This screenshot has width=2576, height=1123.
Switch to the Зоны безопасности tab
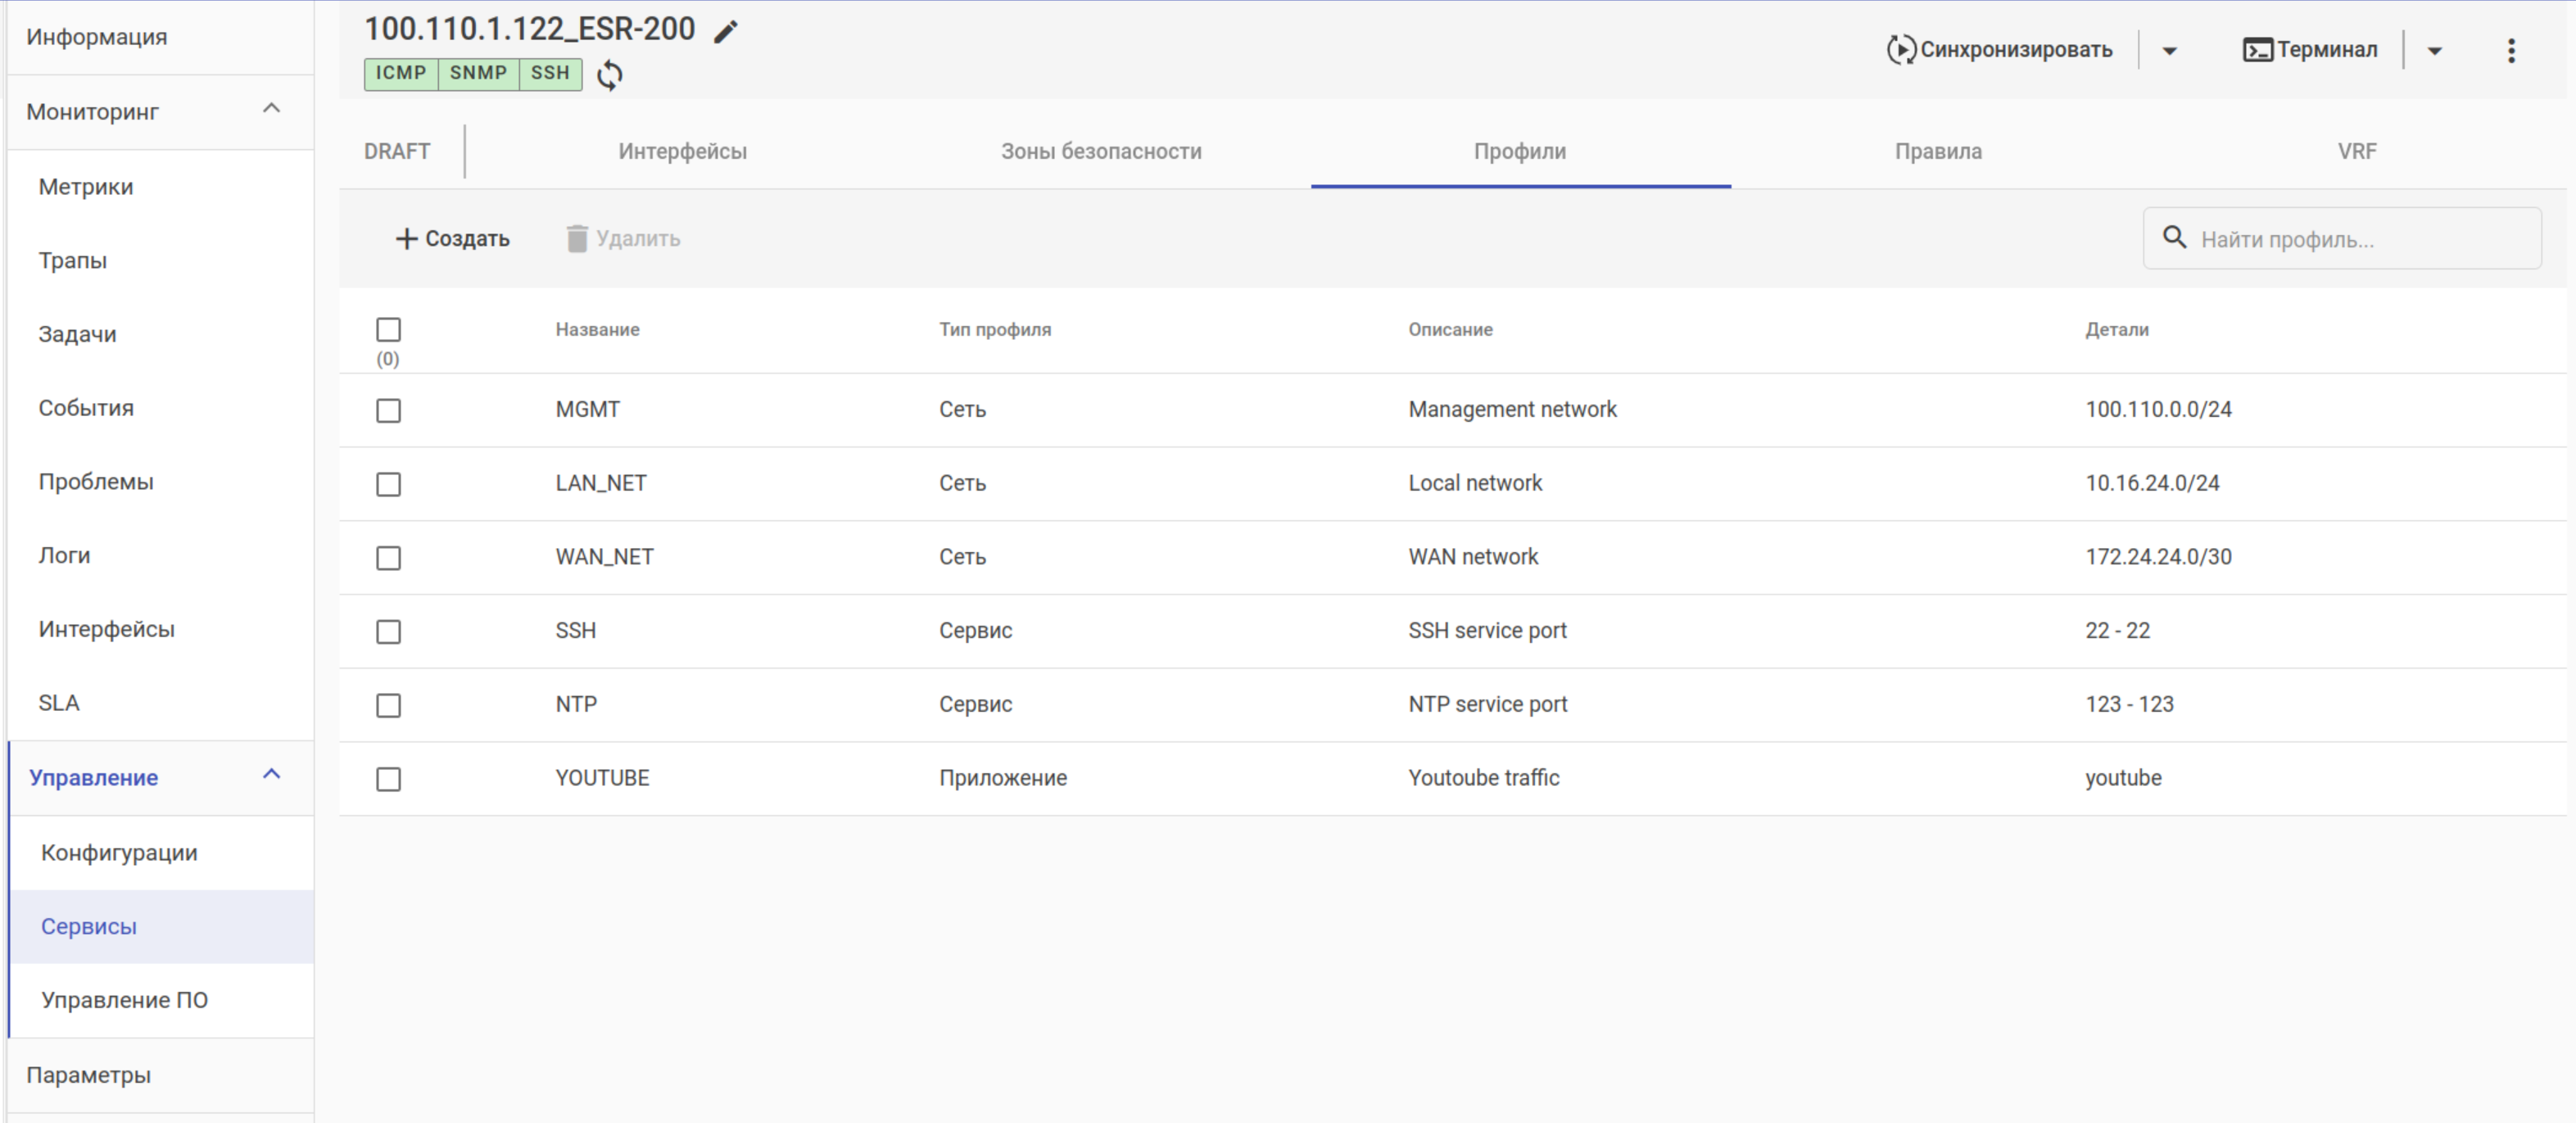tap(1100, 152)
